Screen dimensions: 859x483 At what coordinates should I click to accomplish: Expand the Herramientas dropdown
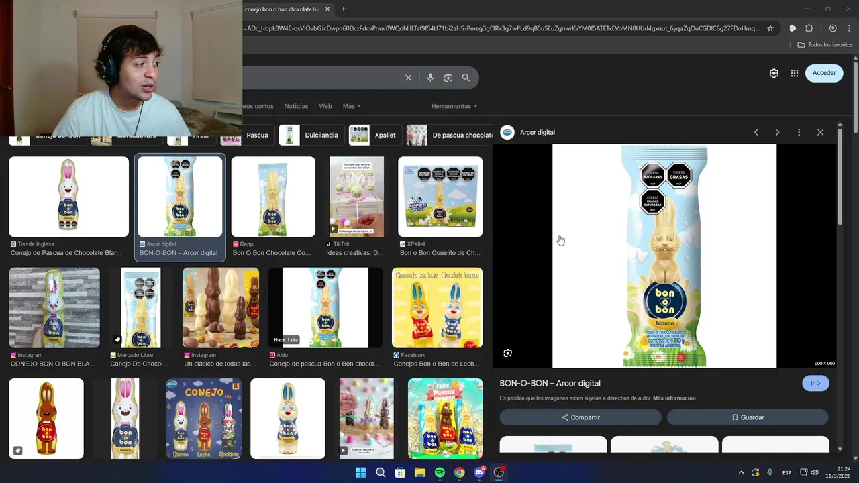(x=454, y=106)
